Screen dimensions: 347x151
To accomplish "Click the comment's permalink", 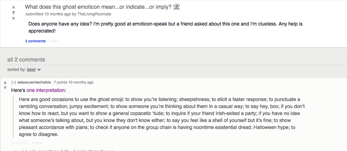I will coord(20,143).
